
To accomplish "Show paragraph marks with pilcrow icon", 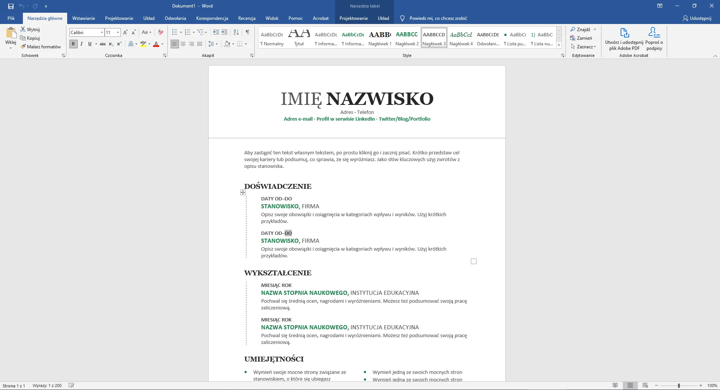I will [248, 32].
